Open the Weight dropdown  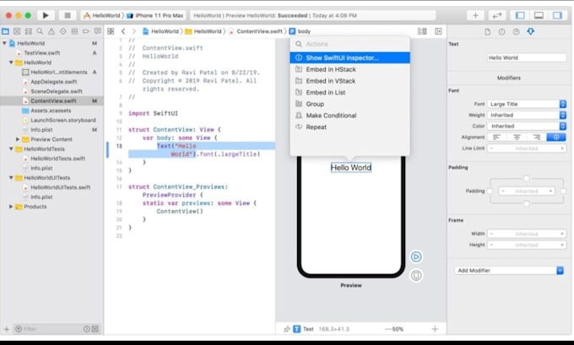527,116
